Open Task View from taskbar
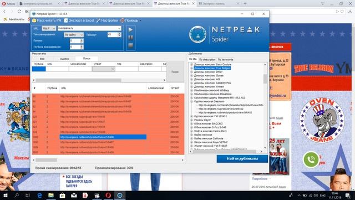Viewport: 355px width, 200px height. (28, 195)
